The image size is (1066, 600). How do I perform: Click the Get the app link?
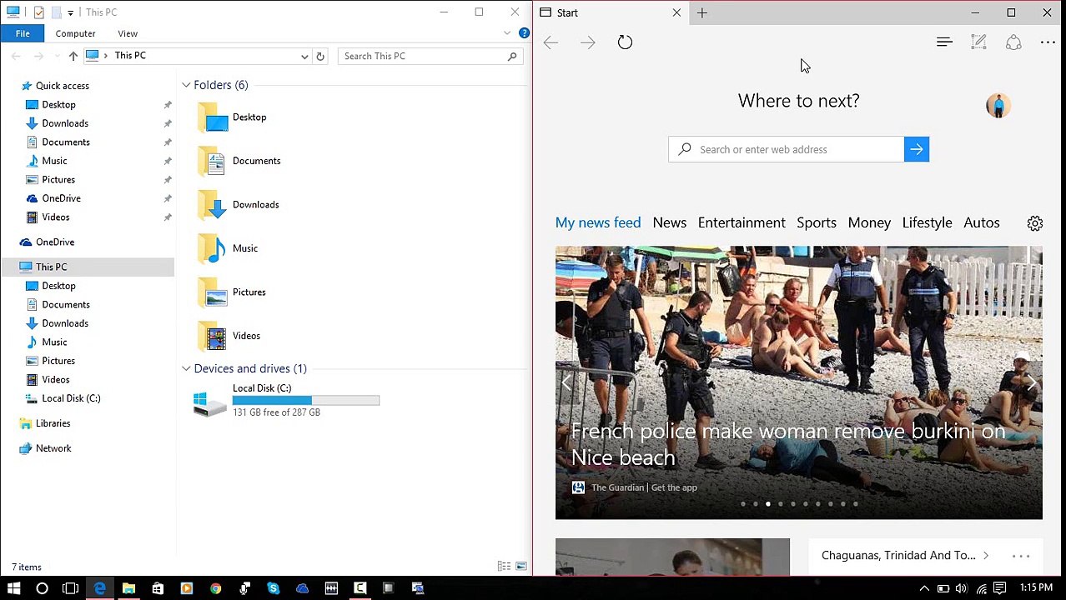tap(674, 487)
